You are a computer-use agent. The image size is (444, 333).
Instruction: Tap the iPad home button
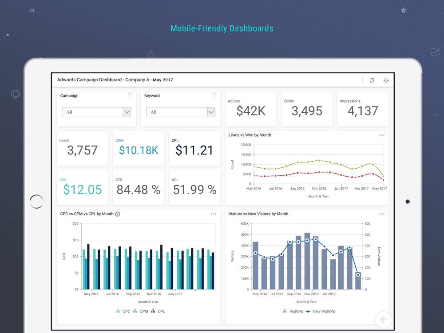click(x=36, y=202)
